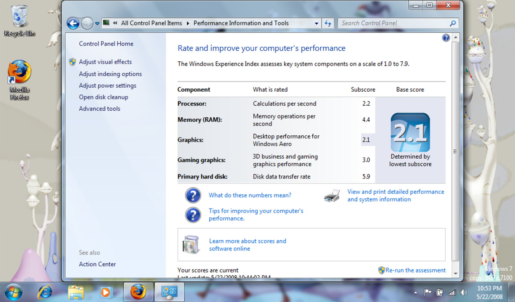Click the Control Panel taskbar button
515x302 pixels.
pyautogui.click(x=169, y=292)
